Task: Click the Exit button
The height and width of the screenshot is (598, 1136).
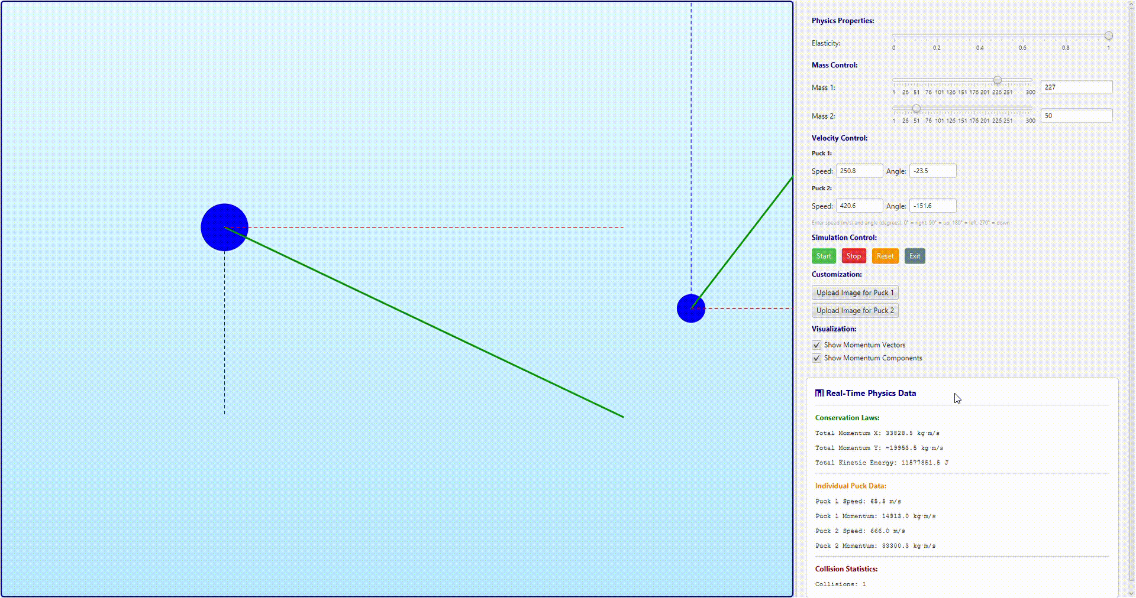Action: [915, 256]
